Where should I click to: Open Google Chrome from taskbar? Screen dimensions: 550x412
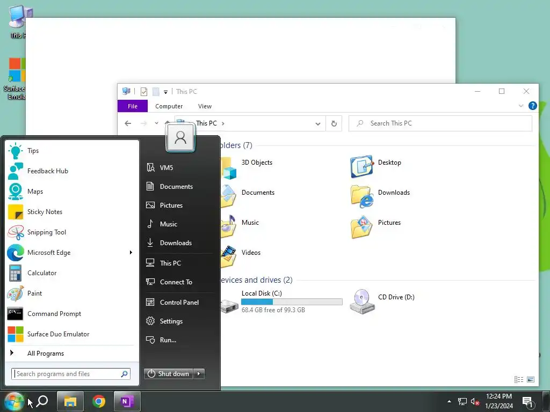pos(99,401)
